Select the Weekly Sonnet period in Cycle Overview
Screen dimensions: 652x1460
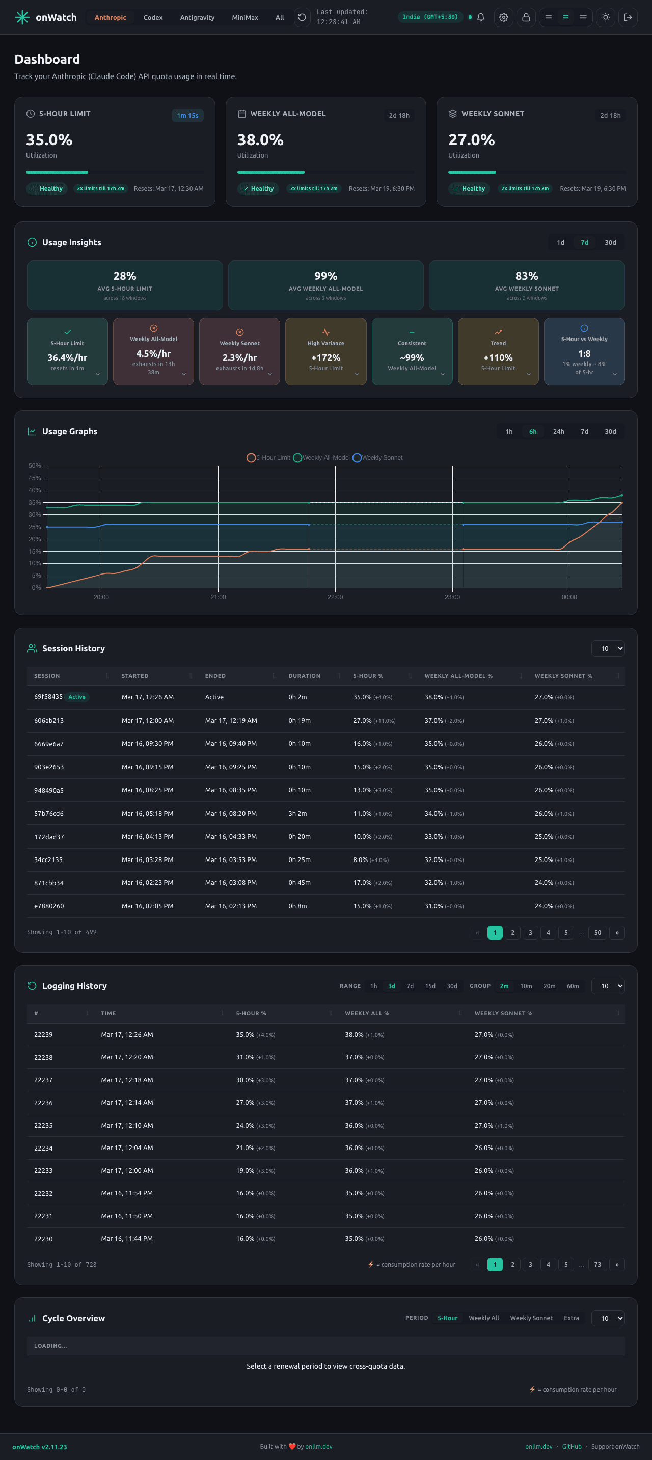pos(531,1318)
